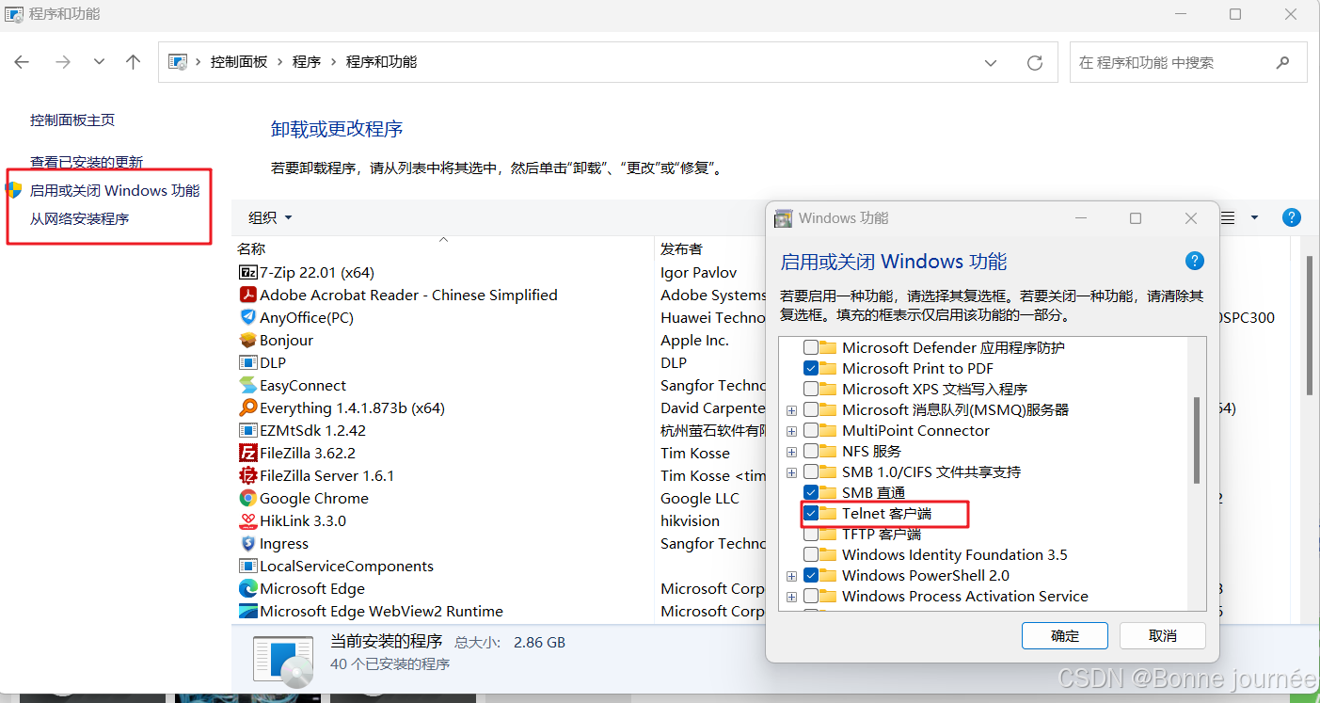The image size is (1320, 703).
Task: Go forward with the navigation arrow
Action: 63,62
